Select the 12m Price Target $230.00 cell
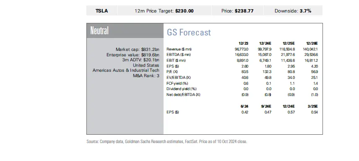 coord(164,11)
